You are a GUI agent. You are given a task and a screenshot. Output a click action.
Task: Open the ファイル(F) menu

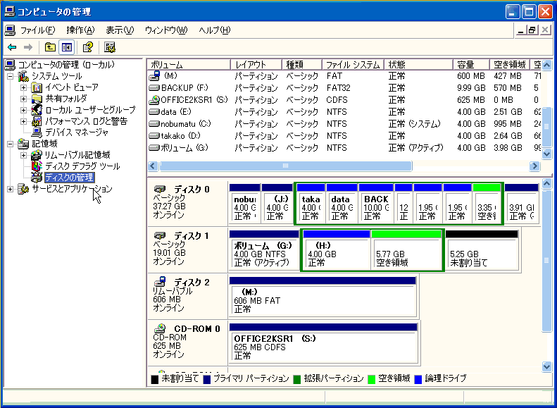pyautogui.click(x=37, y=30)
